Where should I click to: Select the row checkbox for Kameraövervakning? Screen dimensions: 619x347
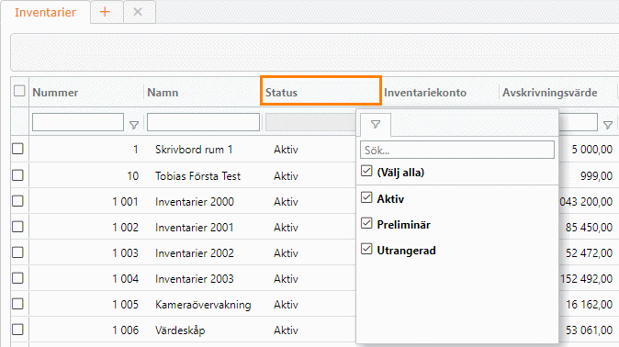pos(17,304)
